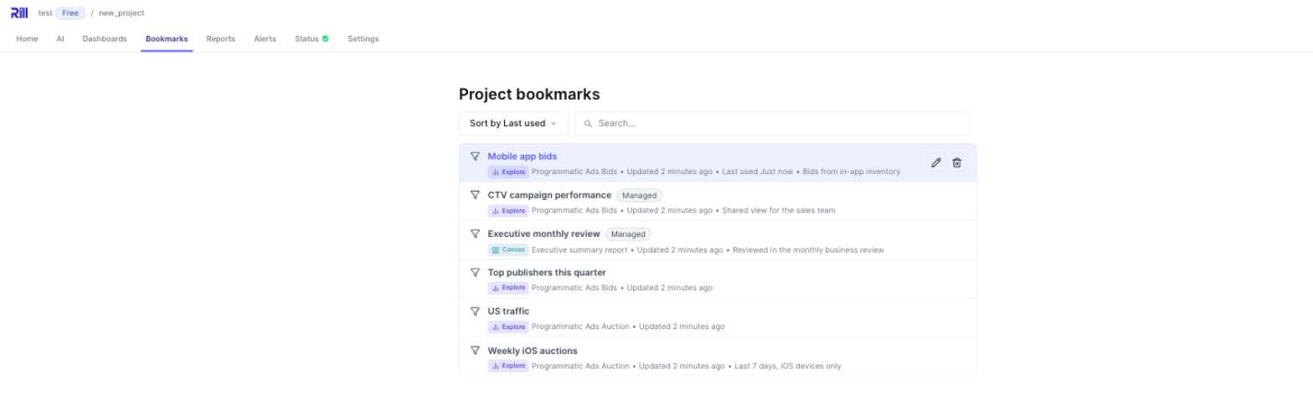Viewport: 1313px width, 401px height.
Task: Click filter icon beside US traffic
Action: (x=475, y=311)
